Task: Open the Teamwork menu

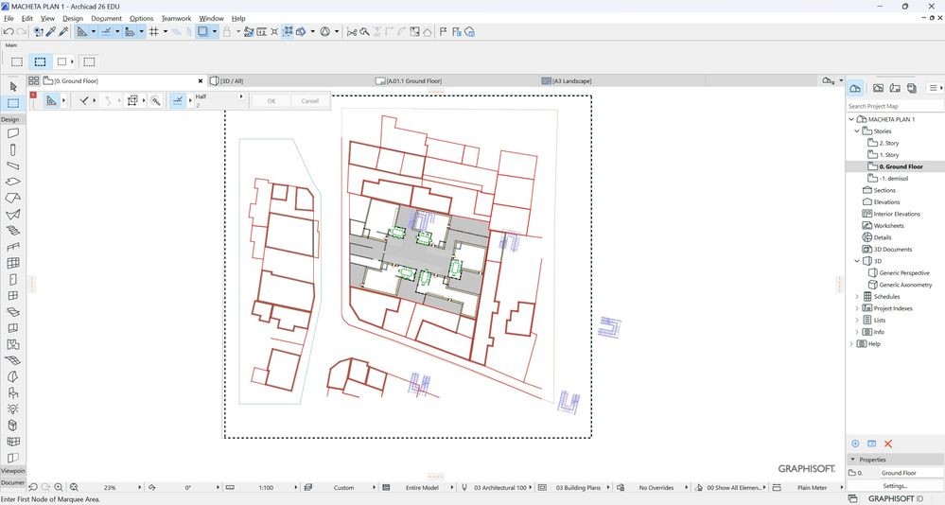Action: point(176,18)
